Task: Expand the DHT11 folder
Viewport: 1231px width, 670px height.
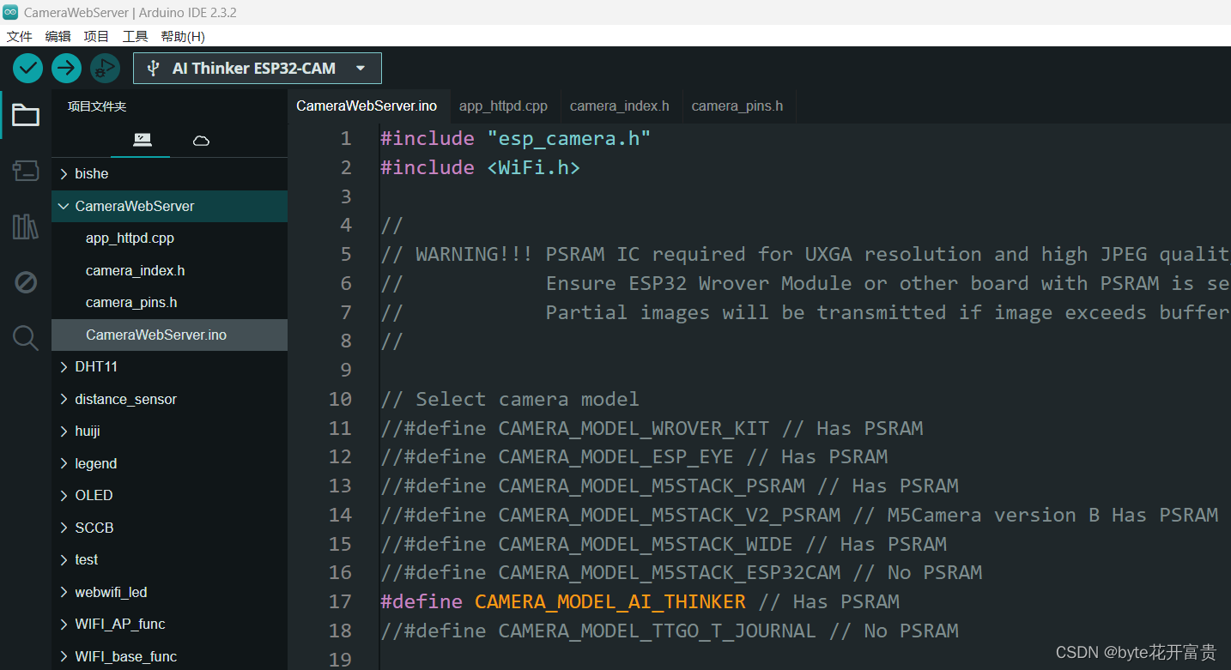Action: pos(170,366)
